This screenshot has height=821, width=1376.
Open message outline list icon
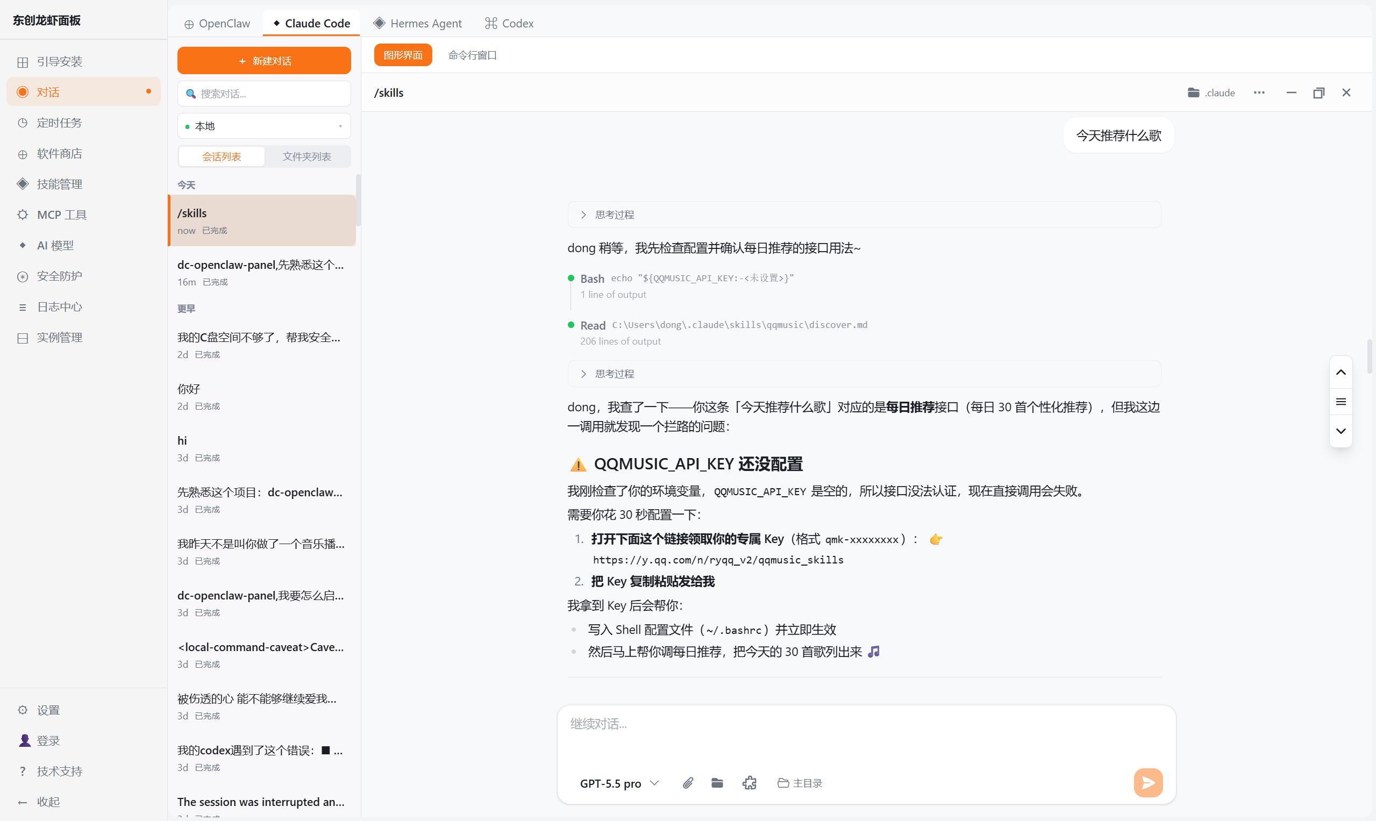click(1341, 402)
